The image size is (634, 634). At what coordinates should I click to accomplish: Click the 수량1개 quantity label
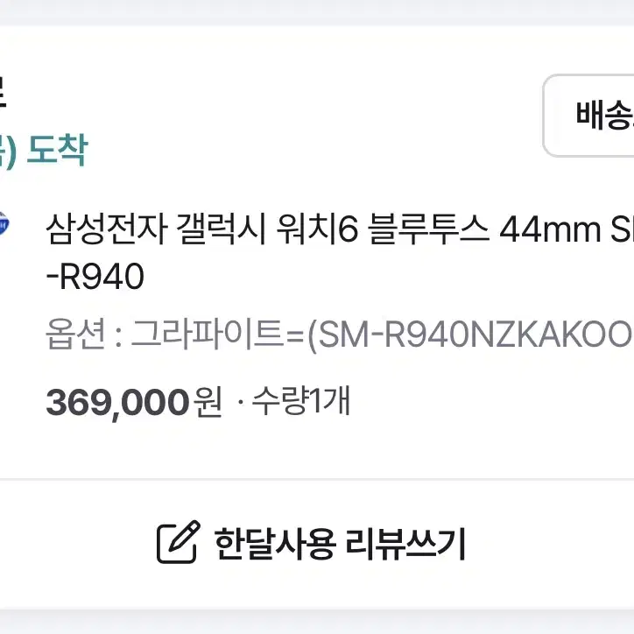tap(301, 401)
